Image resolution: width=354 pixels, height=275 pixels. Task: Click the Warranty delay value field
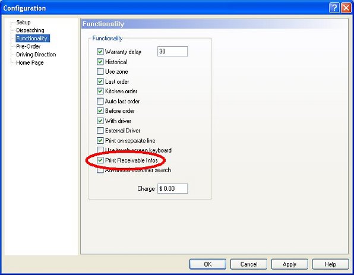point(172,51)
